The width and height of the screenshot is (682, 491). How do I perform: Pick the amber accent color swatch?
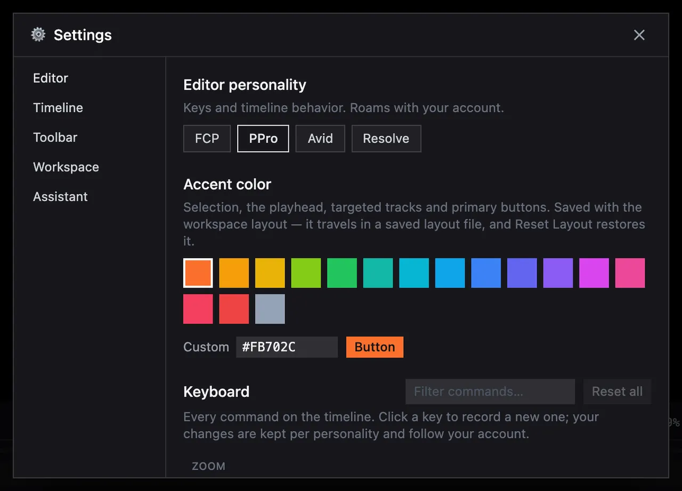(x=234, y=273)
